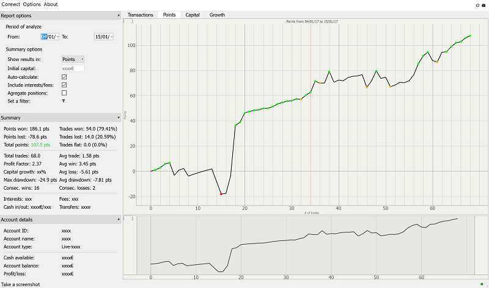Switch to the Transactions tab

pyautogui.click(x=141, y=15)
